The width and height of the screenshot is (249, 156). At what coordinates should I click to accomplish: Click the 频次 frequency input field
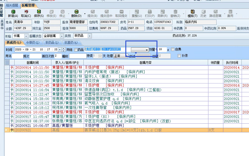pyautogui.click(x=35, y=56)
